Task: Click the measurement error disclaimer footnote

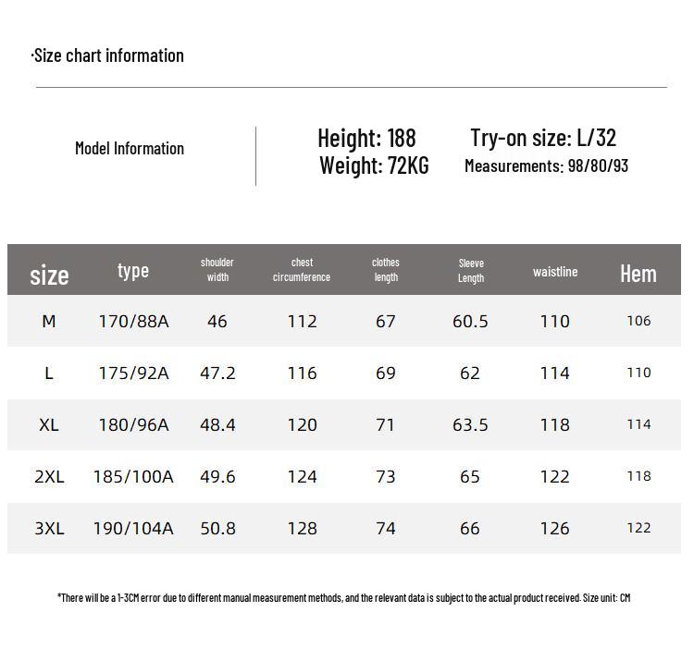Action: click(x=343, y=597)
